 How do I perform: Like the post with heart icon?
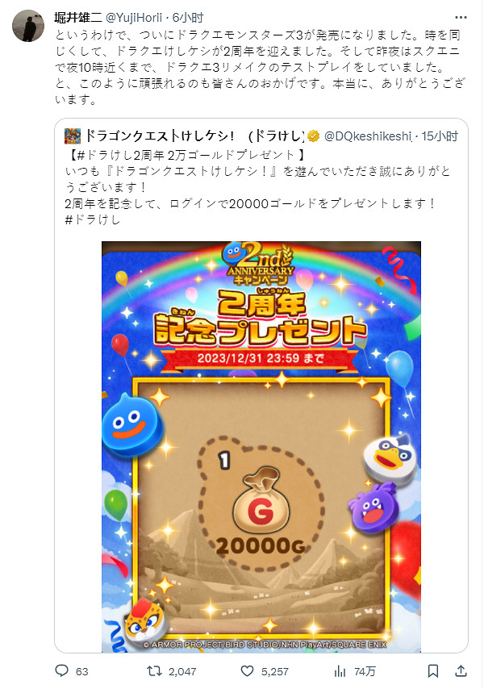248,670
